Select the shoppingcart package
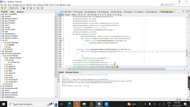 point(13,80)
